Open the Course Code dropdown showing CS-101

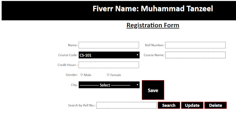[109, 55]
